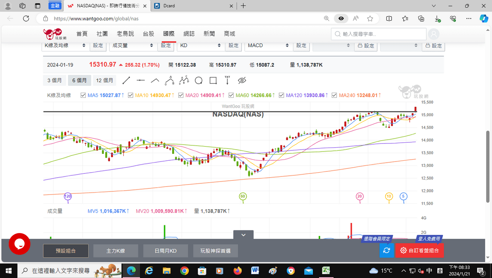Switch to the 12 個月 time range
Image resolution: width=492 pixels, height=278 pixels.
click(105, 80)
